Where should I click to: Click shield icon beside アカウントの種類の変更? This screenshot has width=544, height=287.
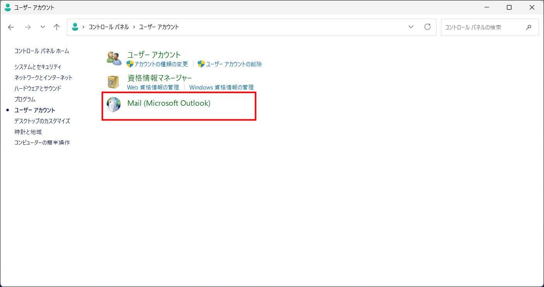point(130,64)
